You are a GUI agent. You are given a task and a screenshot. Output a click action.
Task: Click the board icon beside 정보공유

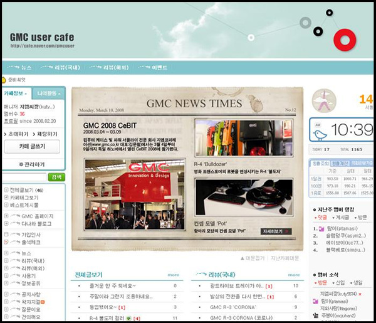pyautogui.click(x=6, y=283)
